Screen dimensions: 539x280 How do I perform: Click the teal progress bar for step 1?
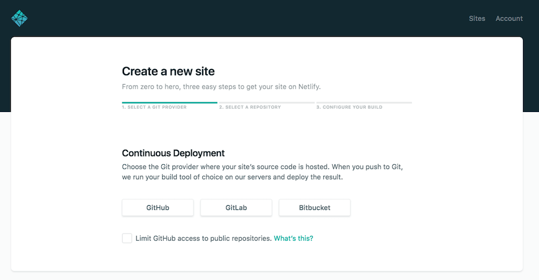click(x=169, y=102)
